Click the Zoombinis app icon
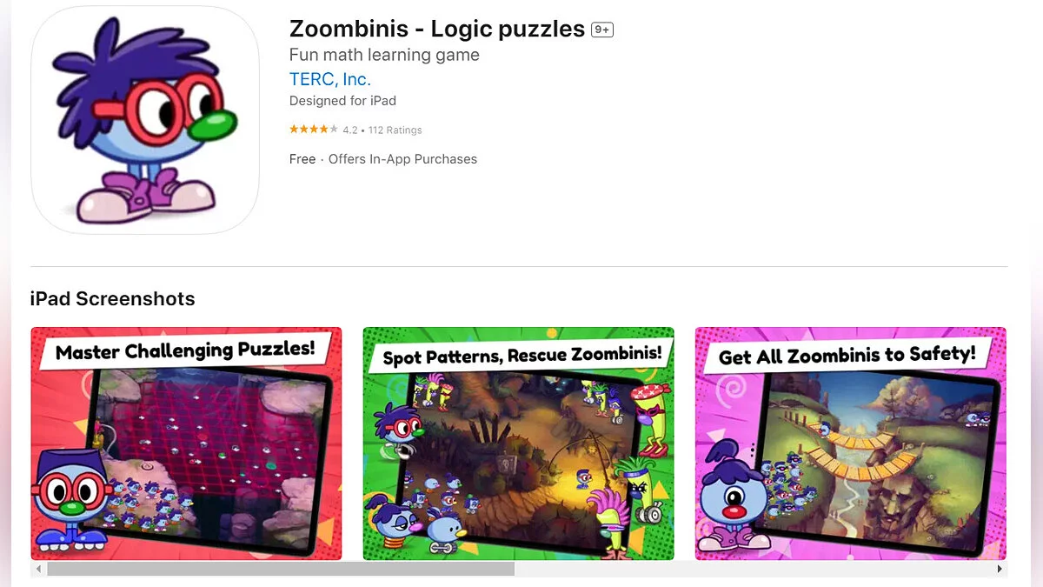 click(x=145, y=120)
